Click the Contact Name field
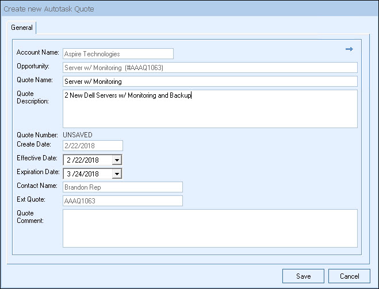379x289 pixels. pos(123,187)
